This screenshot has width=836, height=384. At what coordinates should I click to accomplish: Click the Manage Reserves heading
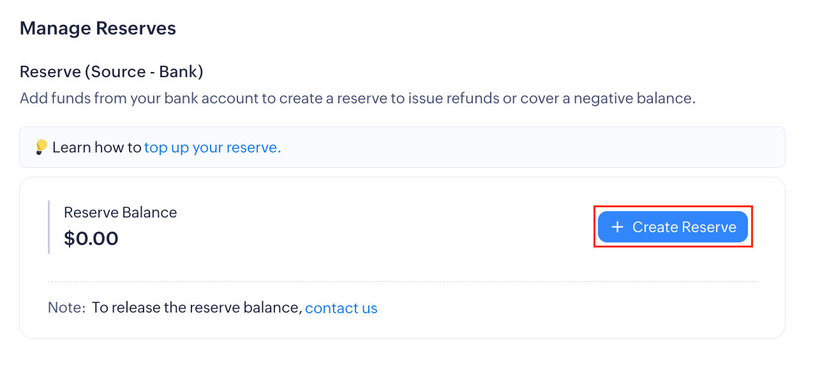pos(98,28)
